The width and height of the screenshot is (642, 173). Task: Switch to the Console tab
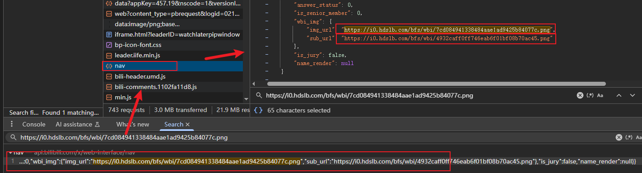coord(34,124)
